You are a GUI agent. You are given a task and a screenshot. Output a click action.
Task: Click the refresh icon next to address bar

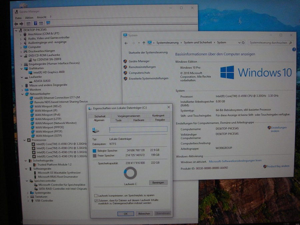[x=243, y=43]
